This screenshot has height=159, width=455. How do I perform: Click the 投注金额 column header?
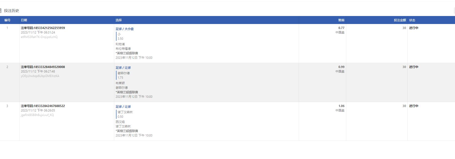click(x=400, y=20)
